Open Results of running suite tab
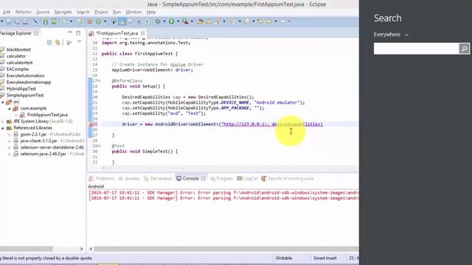Image resolution: width=472 pixels, height=265 pixels. coord(288,178)
